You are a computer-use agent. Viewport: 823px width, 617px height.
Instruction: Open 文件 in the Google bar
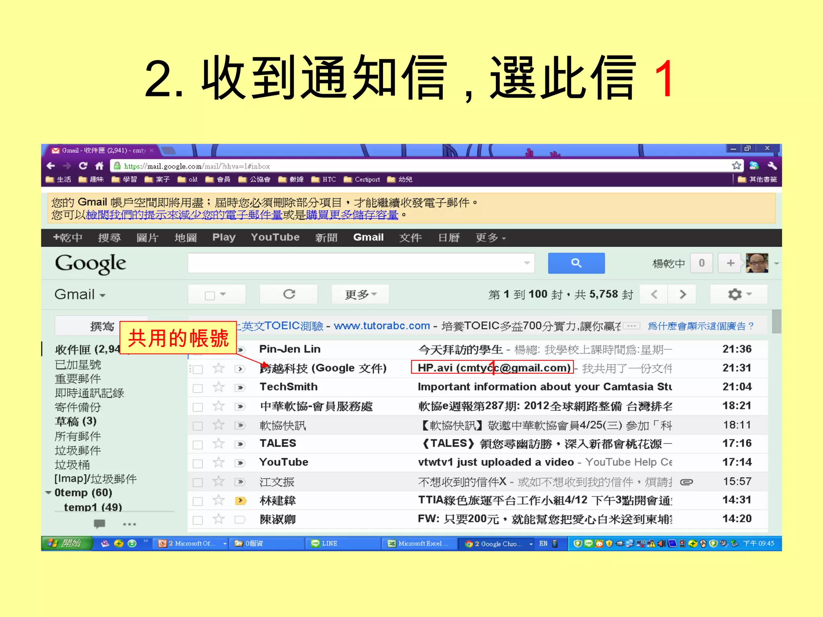[x=410, y=238]
